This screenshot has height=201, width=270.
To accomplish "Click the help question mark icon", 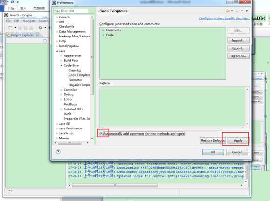I will click(x=58, y=152).
